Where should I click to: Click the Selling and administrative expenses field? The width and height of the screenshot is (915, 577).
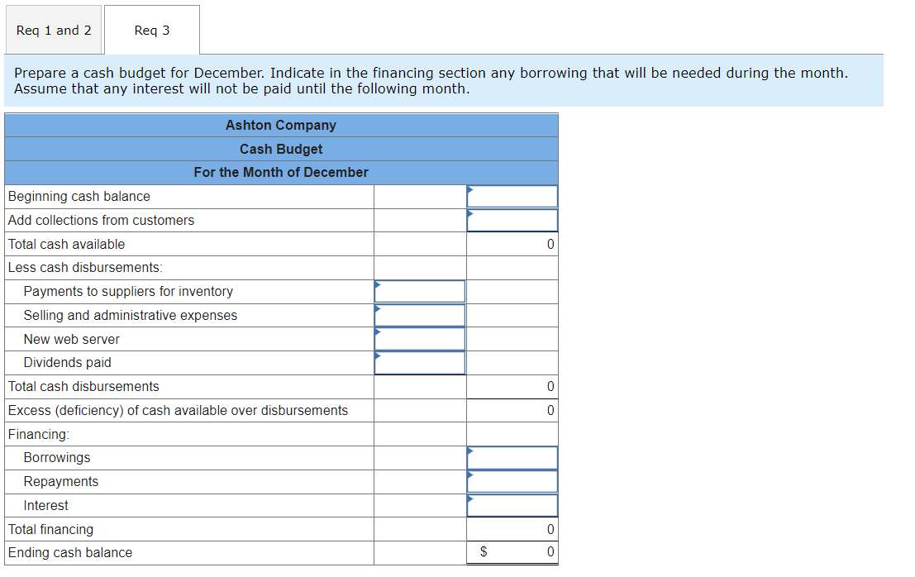(x=420, y=316)
